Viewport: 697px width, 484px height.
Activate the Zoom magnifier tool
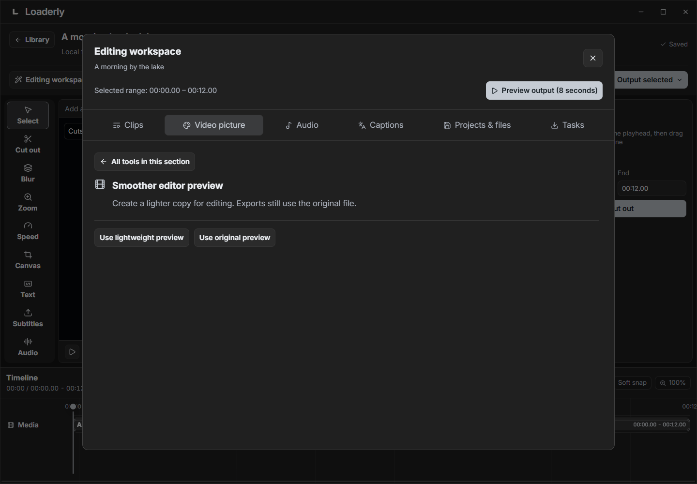[28, 202]
